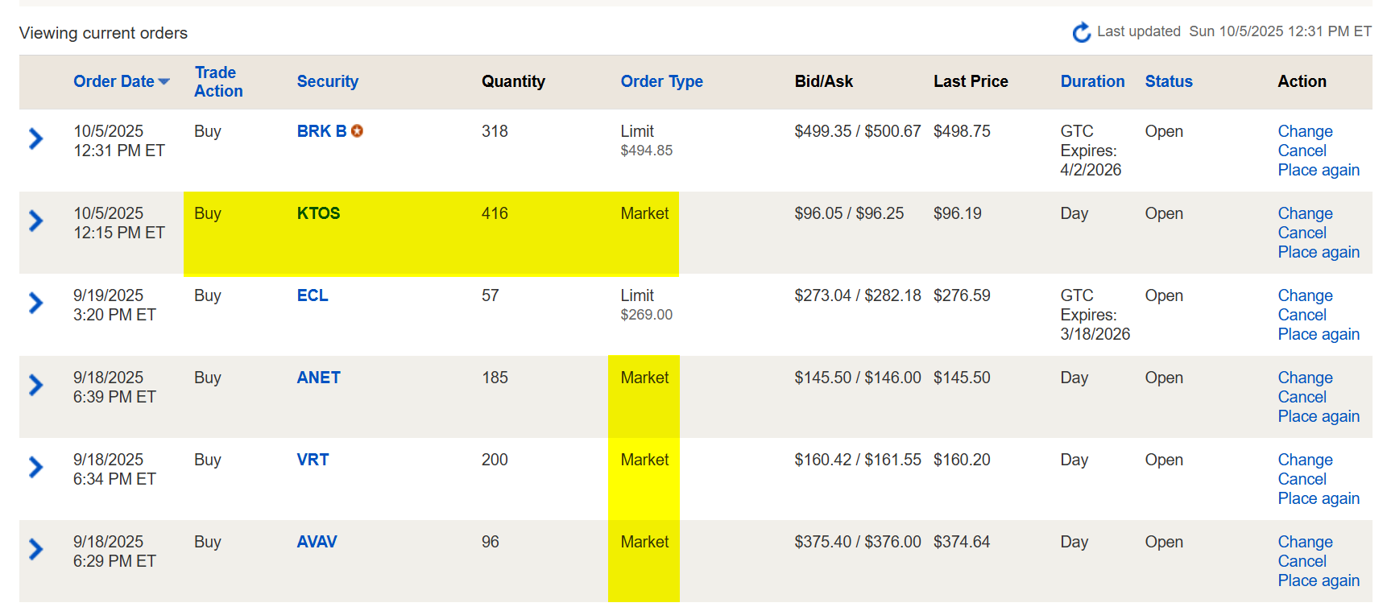The height and width of the screenshot is (607, 1387).
Task: Sort by the Order Type column header
Action: tap(661, 81)
